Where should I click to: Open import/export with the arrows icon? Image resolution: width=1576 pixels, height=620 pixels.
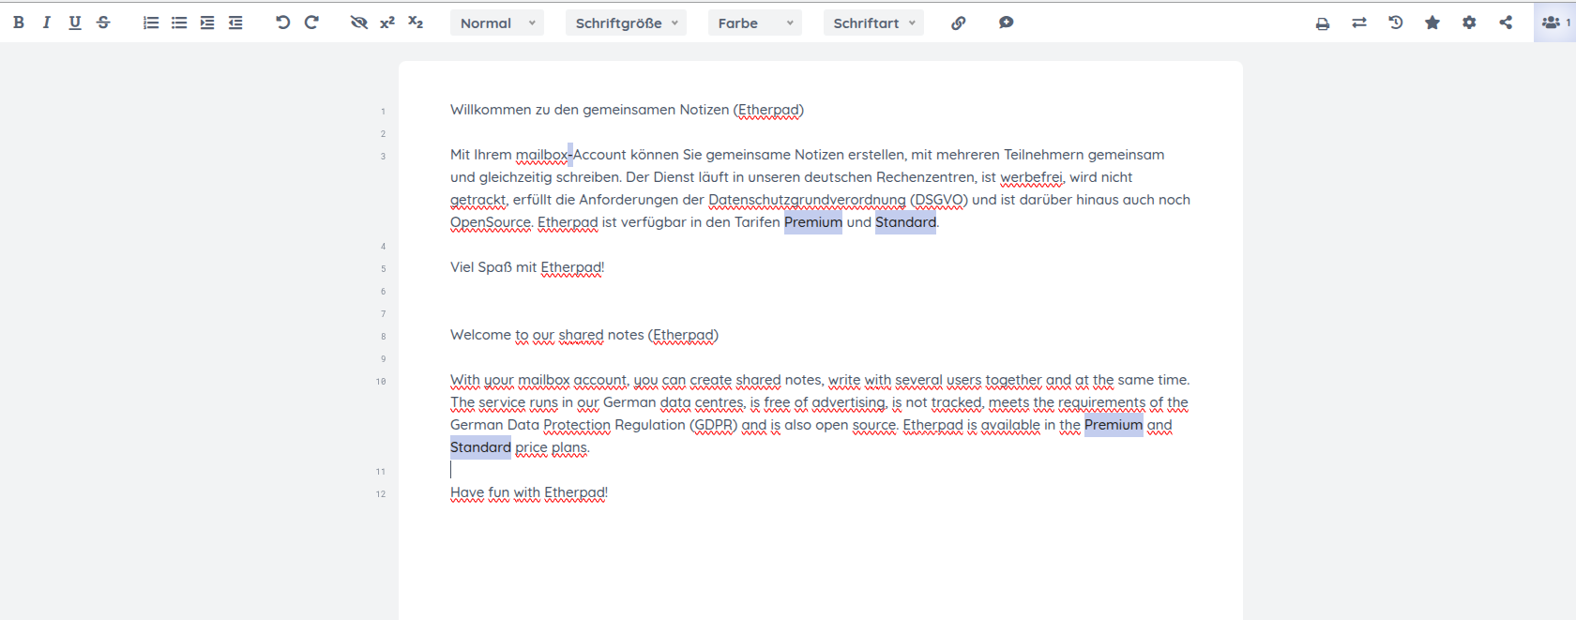click(x=1359, y=23)
